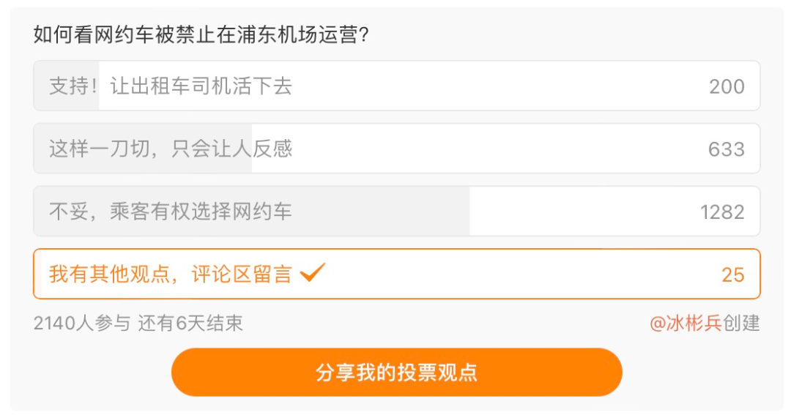This screenshot has height=415, width=791.
Task: Click the selected "我有其他观点，评论区留言" option text
Action: (x=171, y=274)
